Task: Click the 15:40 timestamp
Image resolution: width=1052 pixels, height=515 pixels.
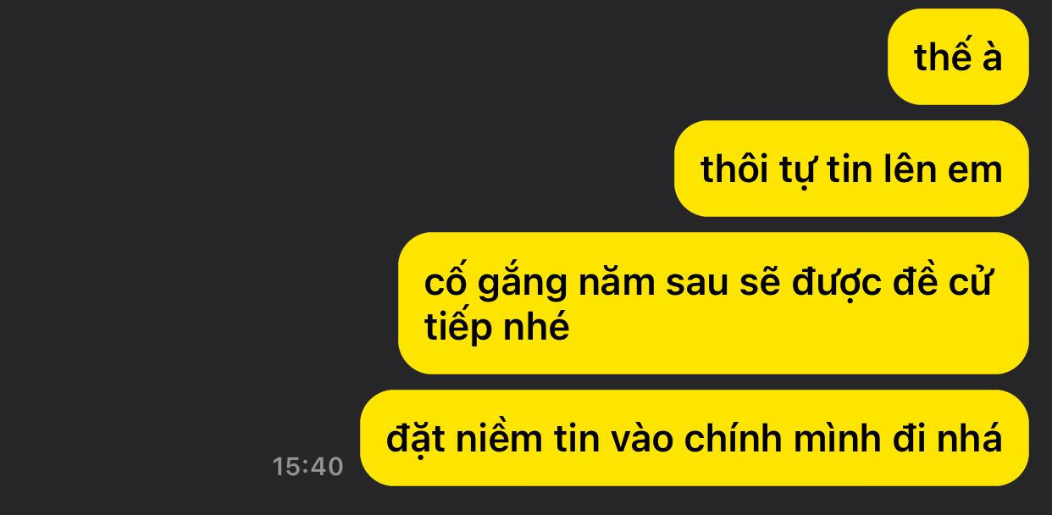Action: [x=308, y=466]
